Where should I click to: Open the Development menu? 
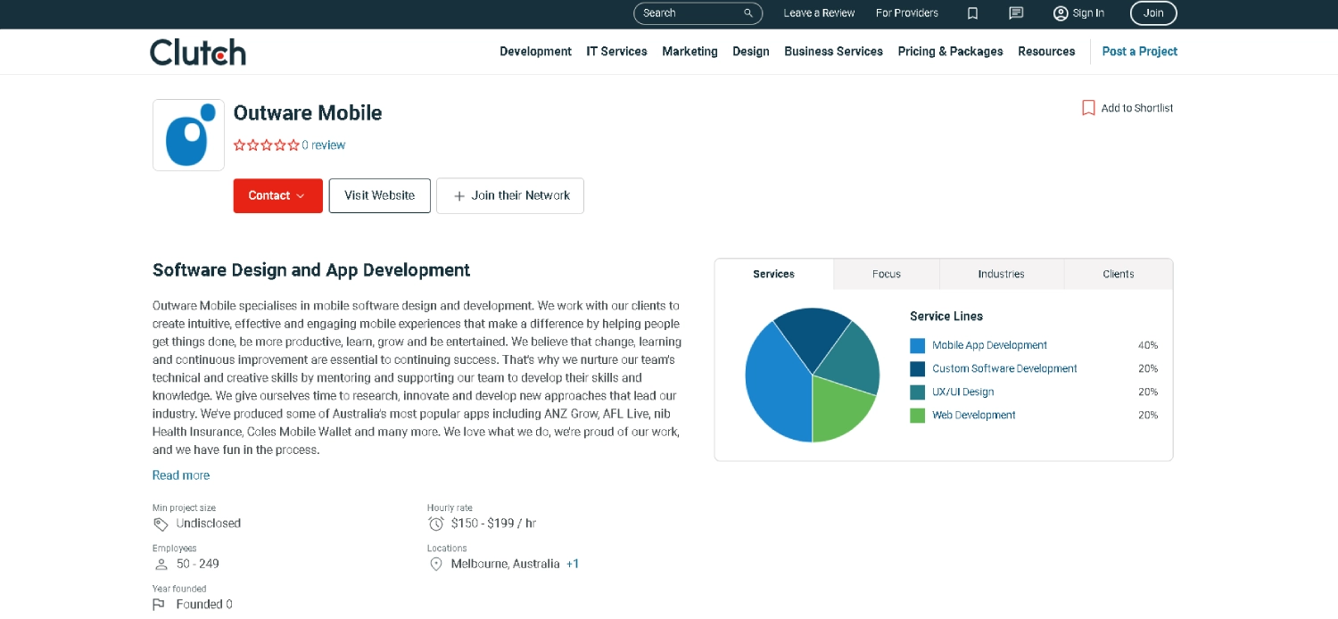(x=535, y=52)
